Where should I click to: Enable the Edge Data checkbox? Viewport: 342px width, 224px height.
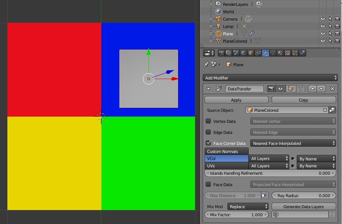(208, 132)
